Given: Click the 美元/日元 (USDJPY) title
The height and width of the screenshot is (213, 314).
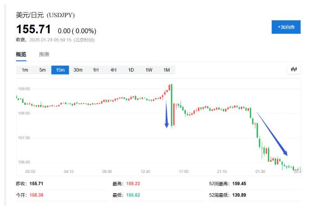Looking at the screenshot, I should click(46, 15).
